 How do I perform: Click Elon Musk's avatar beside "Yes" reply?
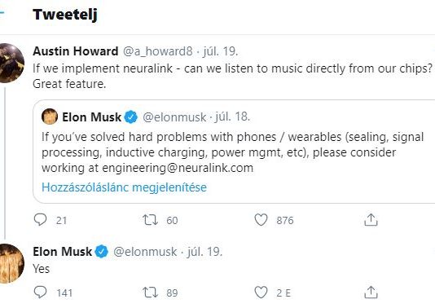[11, 263]
